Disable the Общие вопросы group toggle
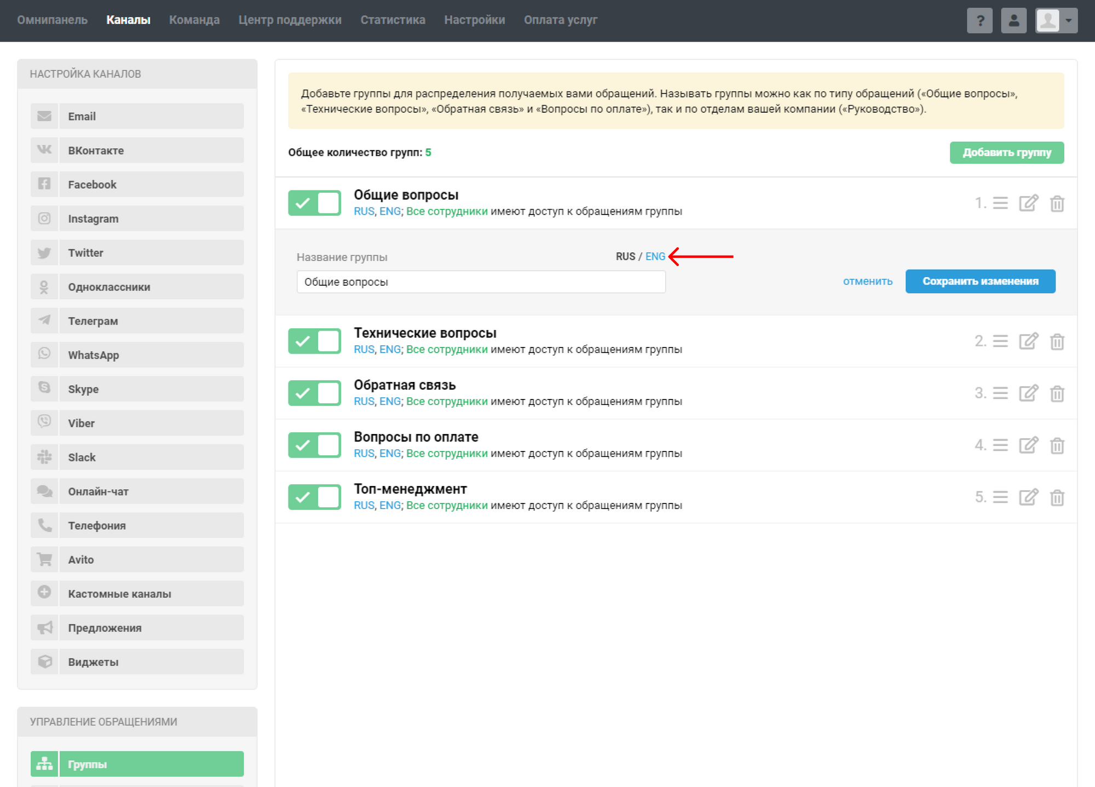1095x787 pixels. point(315,203)
